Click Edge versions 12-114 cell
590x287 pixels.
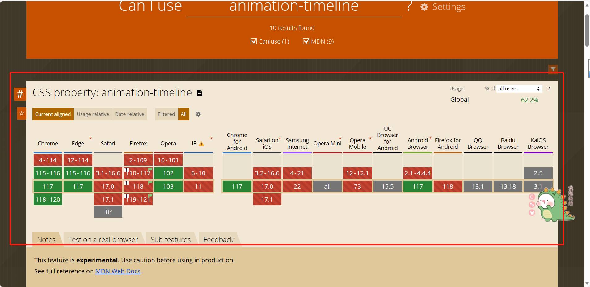(78, 160)
